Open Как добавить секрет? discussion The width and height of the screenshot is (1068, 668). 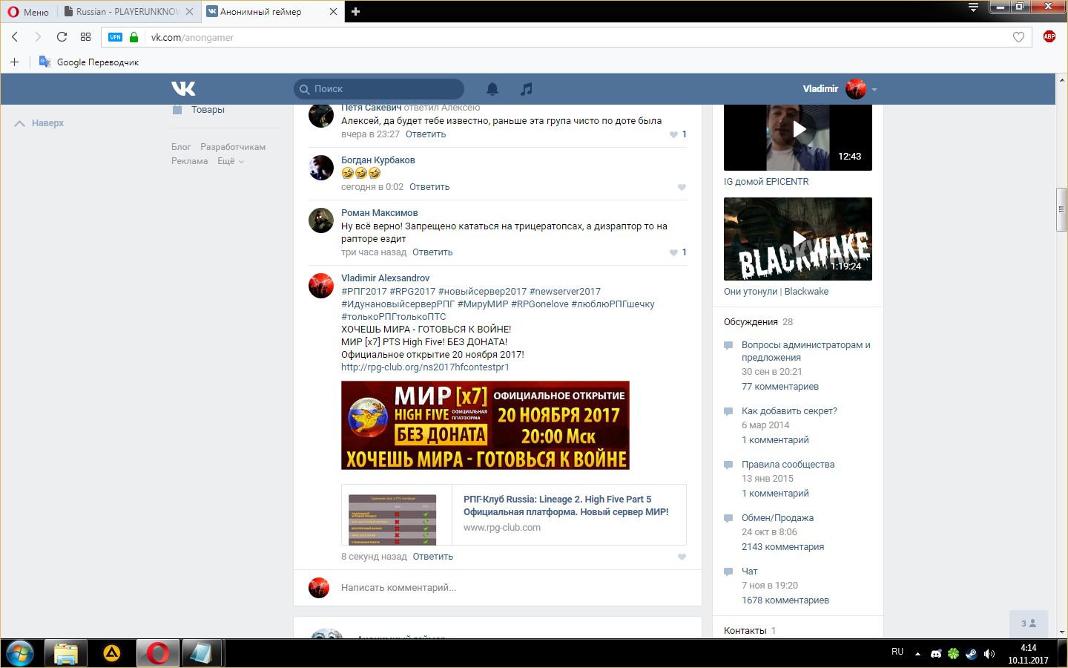(789, 411)
